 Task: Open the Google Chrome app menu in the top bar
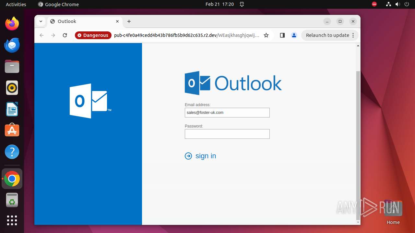tap(58, 4)
